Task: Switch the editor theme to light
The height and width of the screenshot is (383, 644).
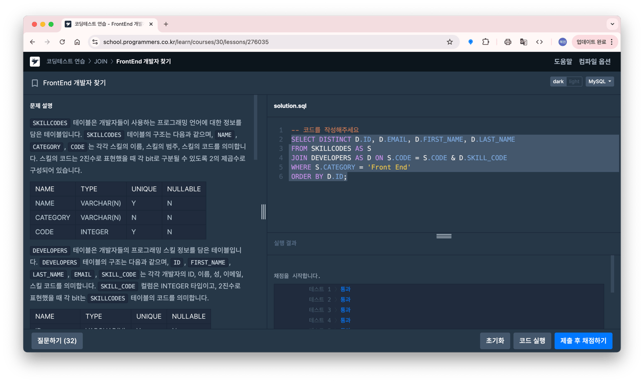Action: [x=574, y=81]
